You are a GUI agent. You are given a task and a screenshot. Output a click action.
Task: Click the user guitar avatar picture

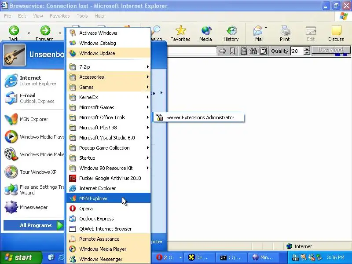[x=15, y=55]
